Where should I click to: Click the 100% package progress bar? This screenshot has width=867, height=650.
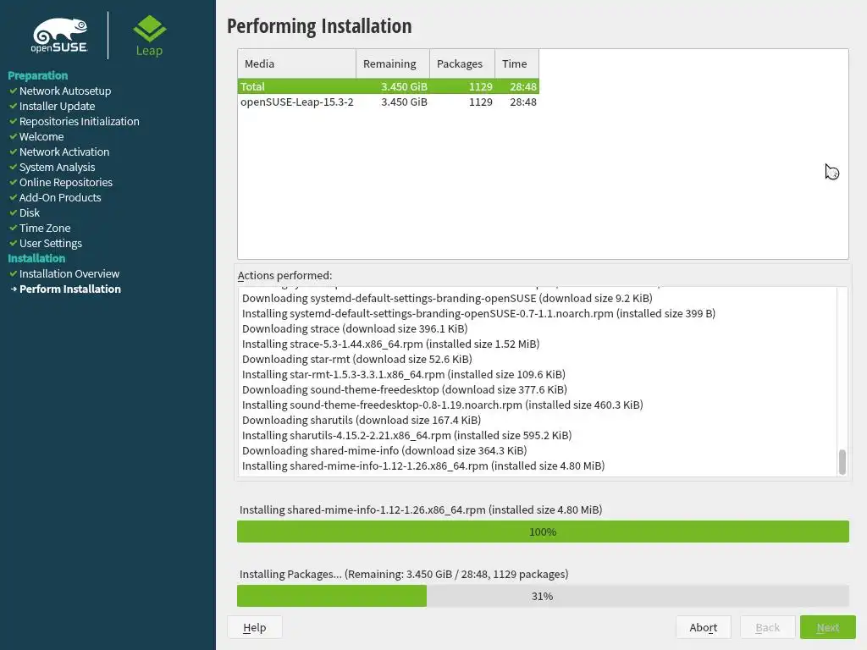(x=543, y=532)
